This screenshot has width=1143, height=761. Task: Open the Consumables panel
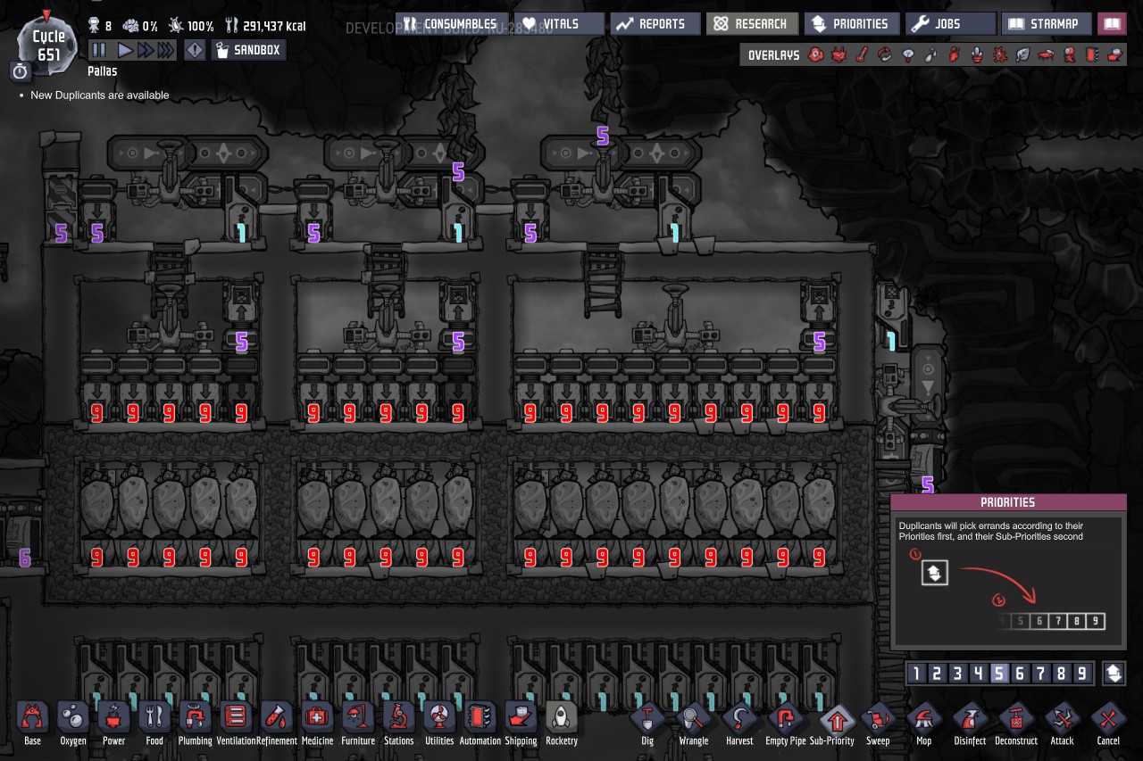tap(450, 24)
